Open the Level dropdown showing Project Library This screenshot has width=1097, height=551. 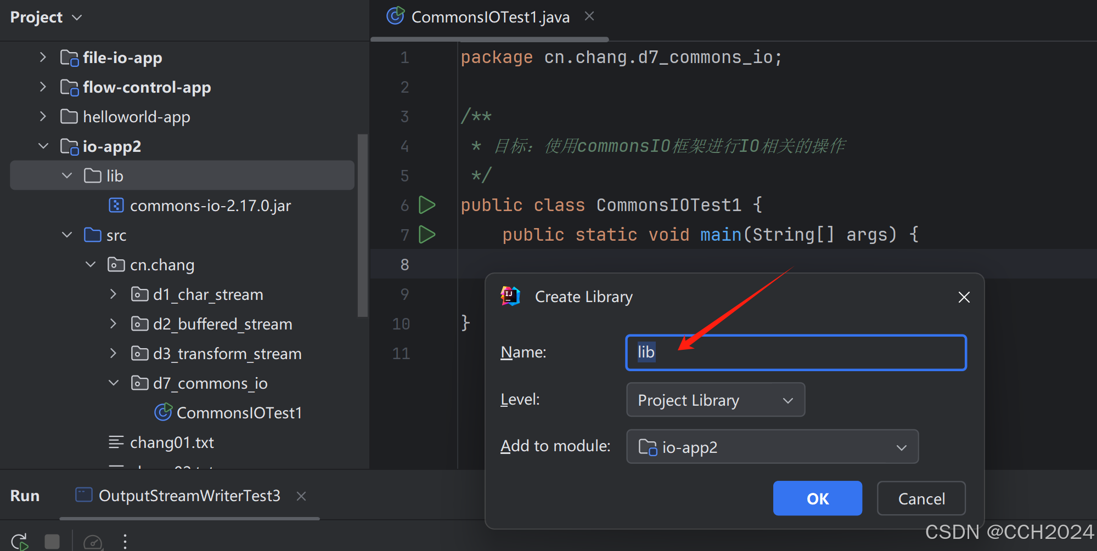pos(715,400)
